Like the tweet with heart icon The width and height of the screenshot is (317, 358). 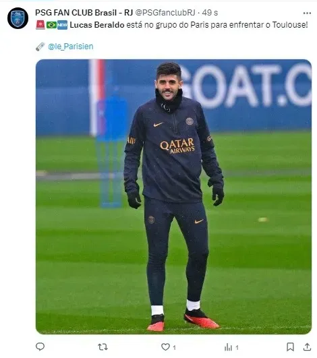[x=165, y=347]
